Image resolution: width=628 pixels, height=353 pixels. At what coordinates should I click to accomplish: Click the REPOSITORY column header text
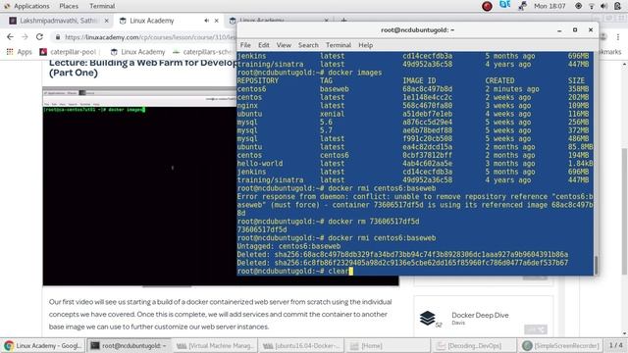[257, 80]
